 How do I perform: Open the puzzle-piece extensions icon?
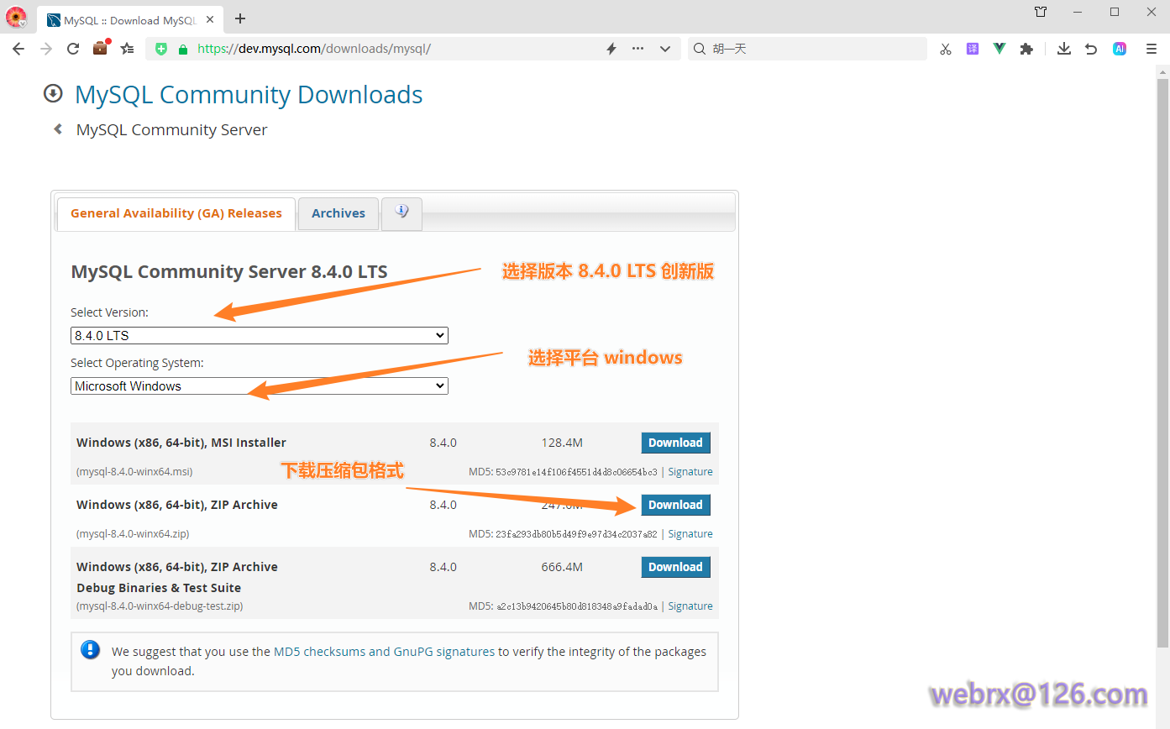[x=1026, y=49]
